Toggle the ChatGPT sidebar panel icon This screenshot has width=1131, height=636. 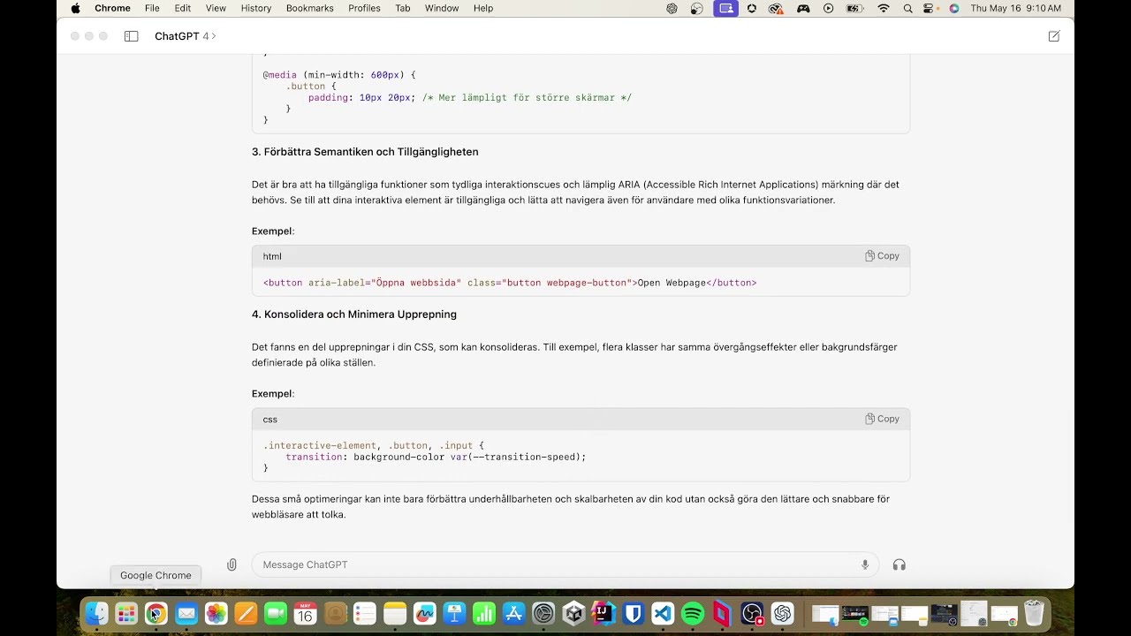point(131,36)
